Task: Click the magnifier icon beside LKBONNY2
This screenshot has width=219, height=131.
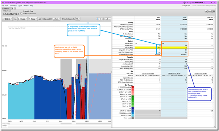Action: [x=21, y=14]
